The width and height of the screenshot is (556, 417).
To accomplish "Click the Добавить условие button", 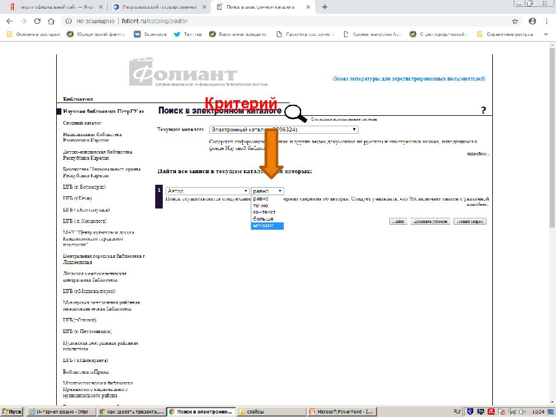I will (x=430, y=221).
